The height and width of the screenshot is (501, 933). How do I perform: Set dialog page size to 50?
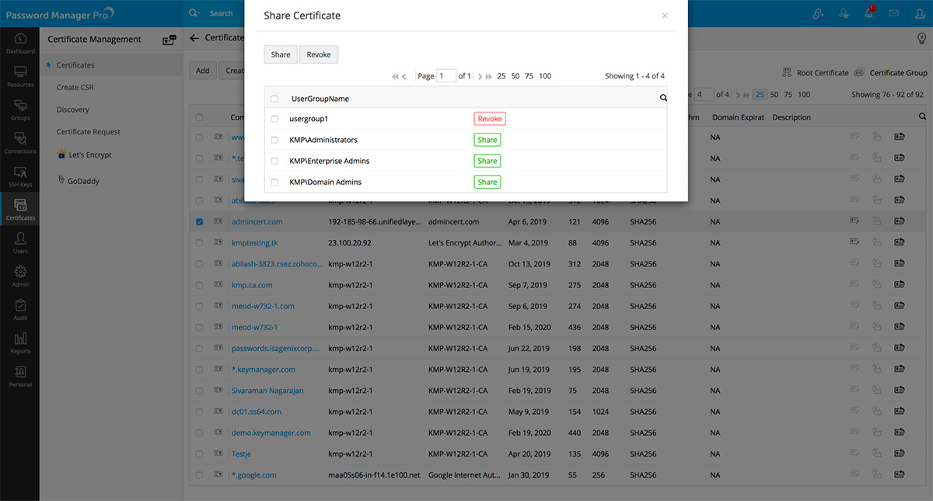[515, 76]
